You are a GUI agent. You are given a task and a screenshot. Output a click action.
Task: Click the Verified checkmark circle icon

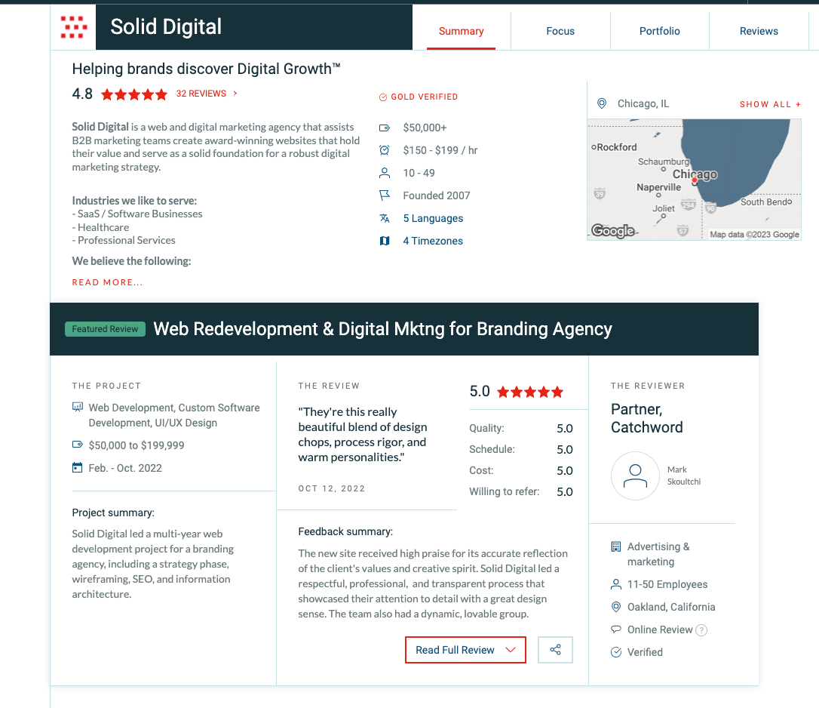(616, 652)
